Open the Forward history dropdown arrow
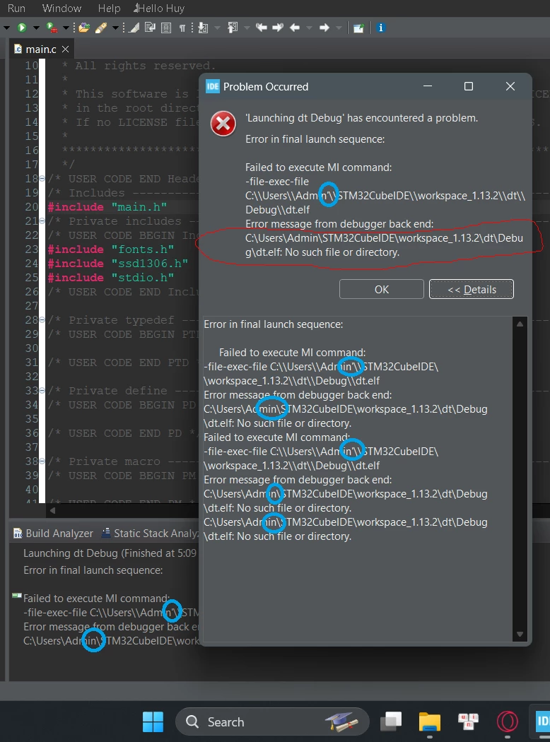 click(339, 28)
